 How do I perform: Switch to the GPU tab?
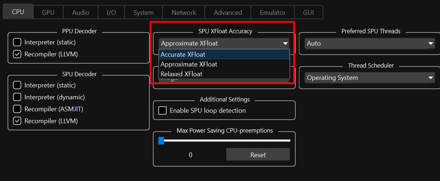click(x=48, y=12)
